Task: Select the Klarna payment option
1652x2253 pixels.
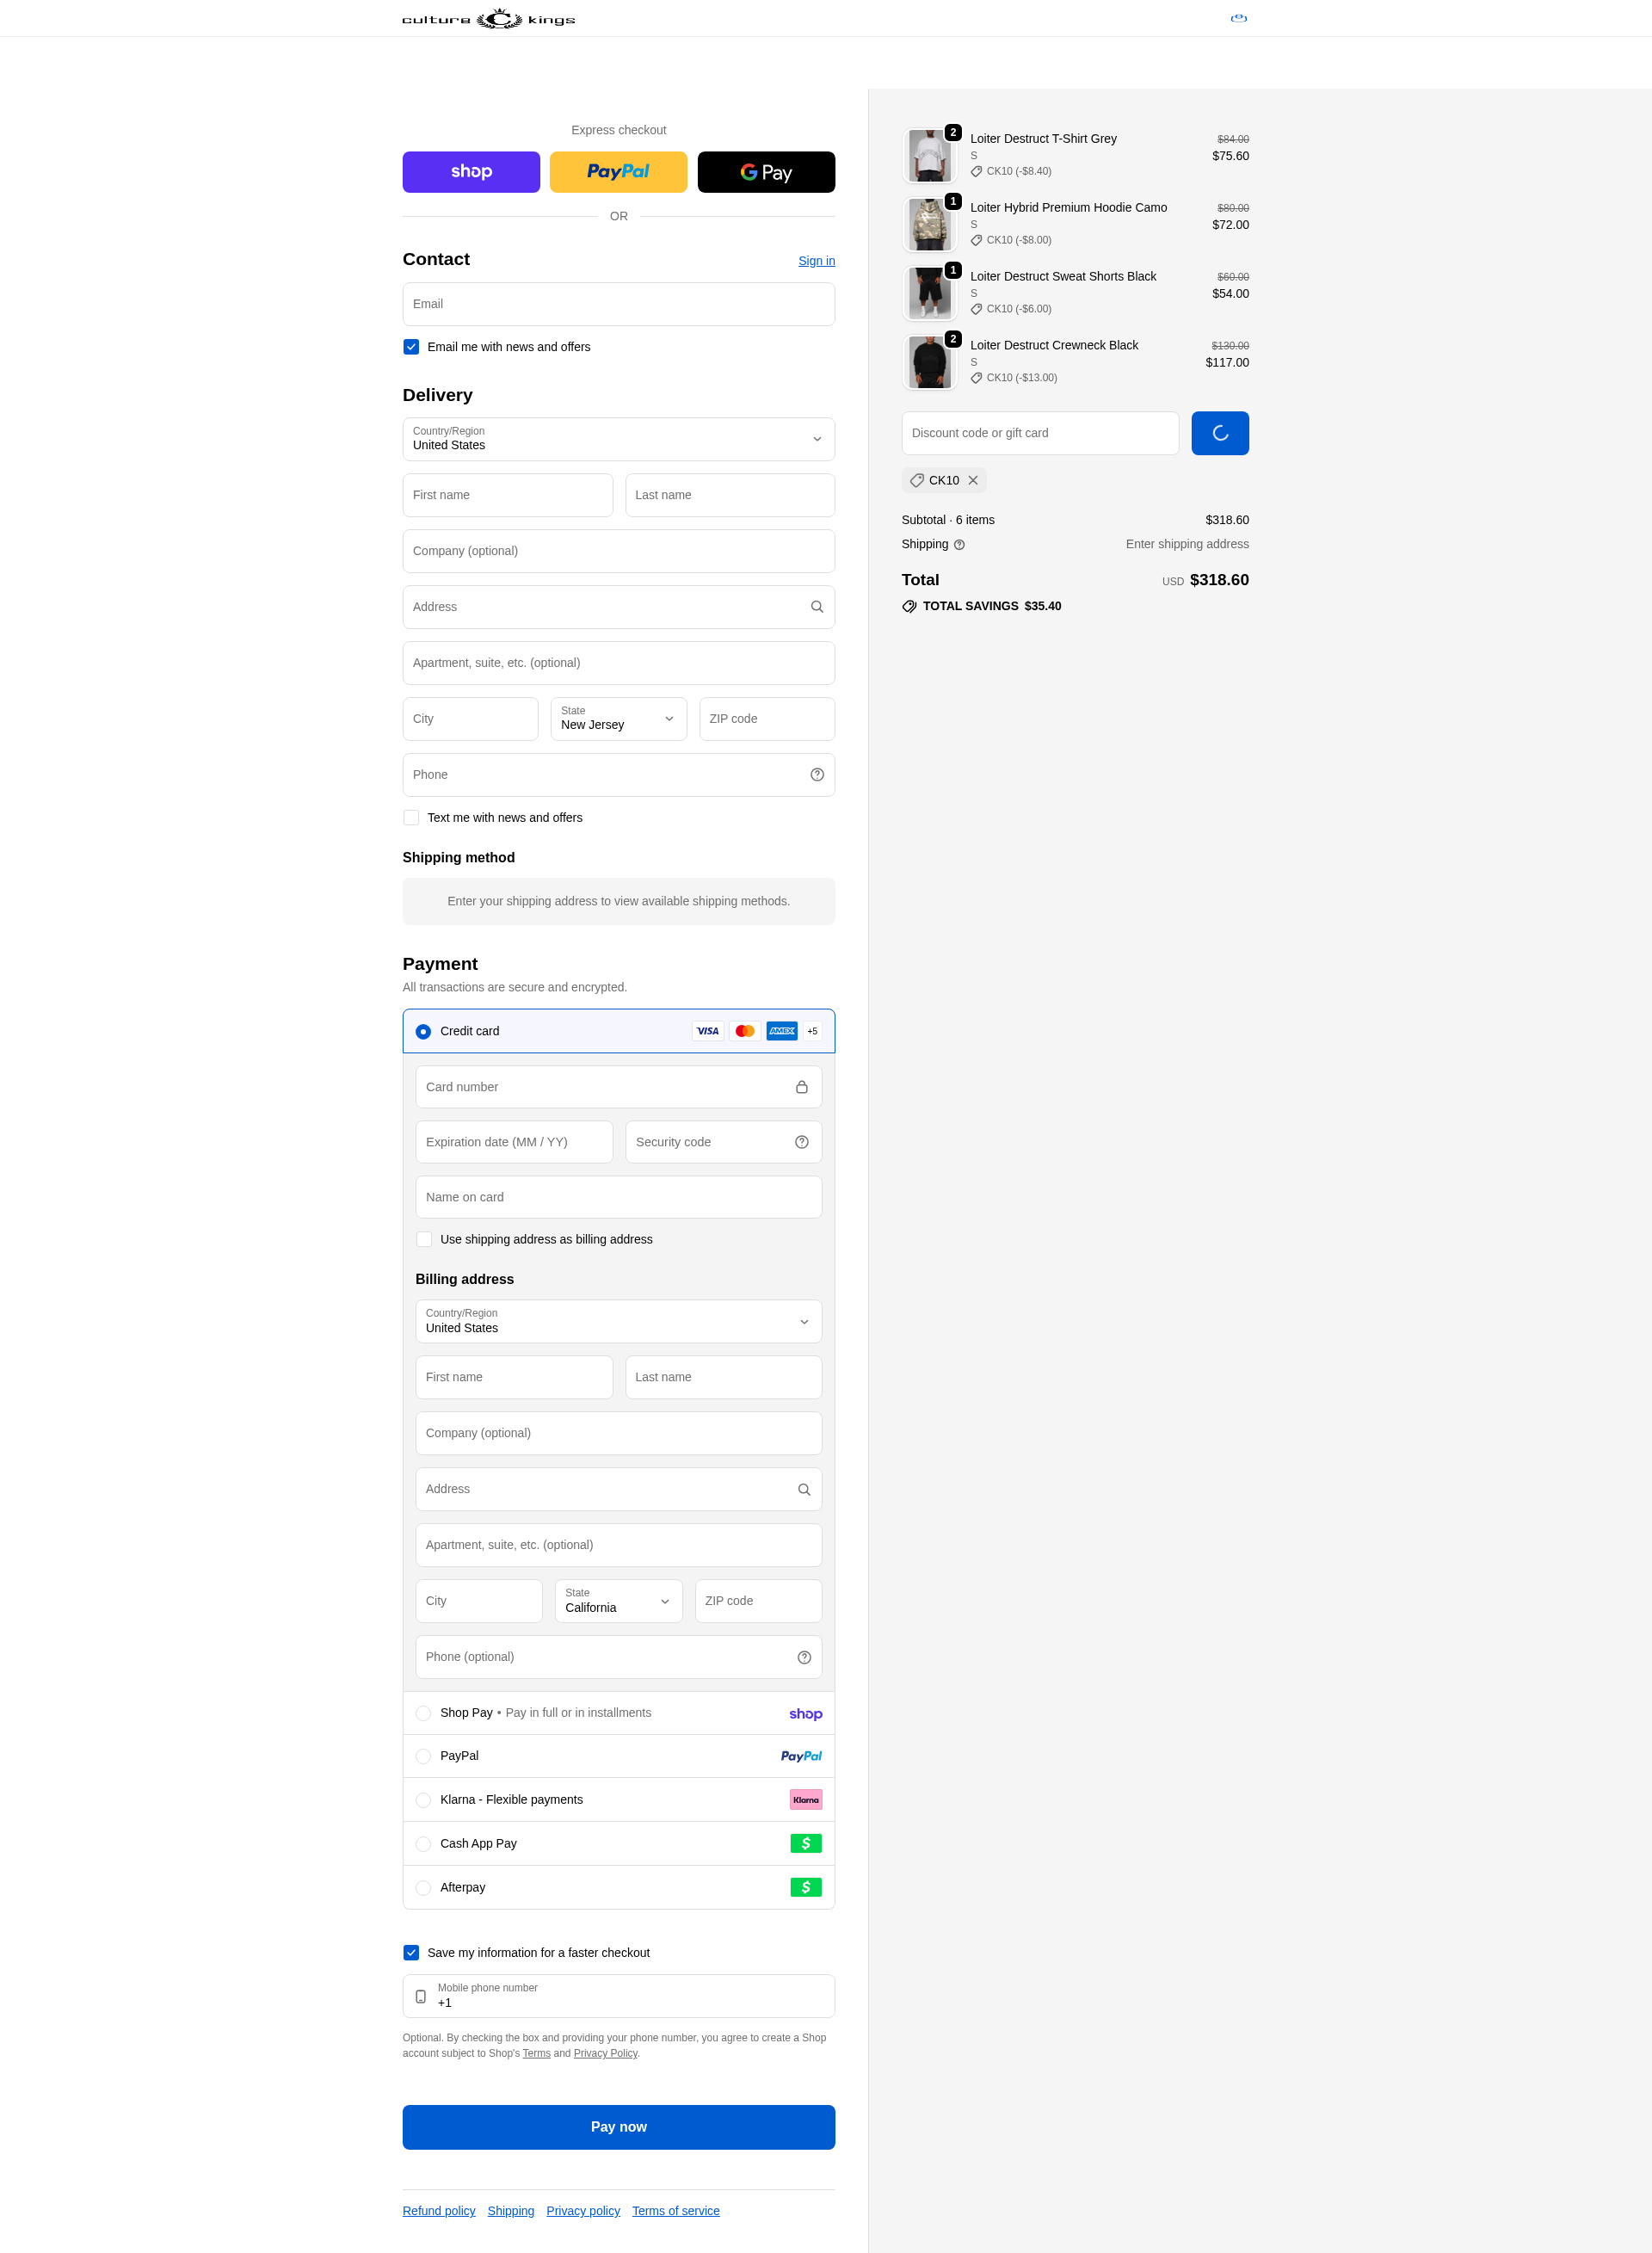Action: click(x=423, y=1800)
